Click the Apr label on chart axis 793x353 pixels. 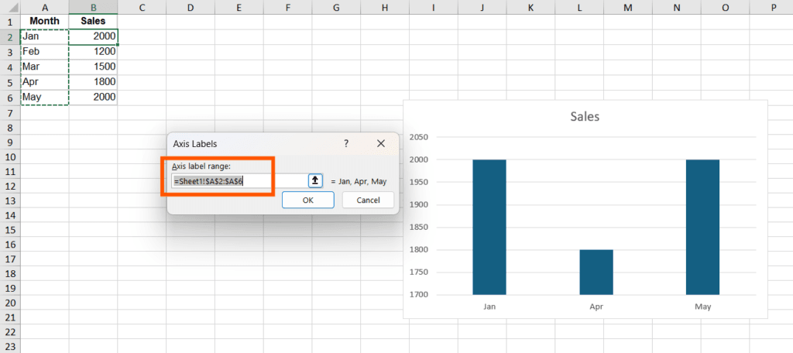click(x=596, y=307)
